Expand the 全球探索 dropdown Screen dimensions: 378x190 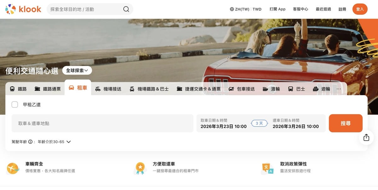(77, 71)
